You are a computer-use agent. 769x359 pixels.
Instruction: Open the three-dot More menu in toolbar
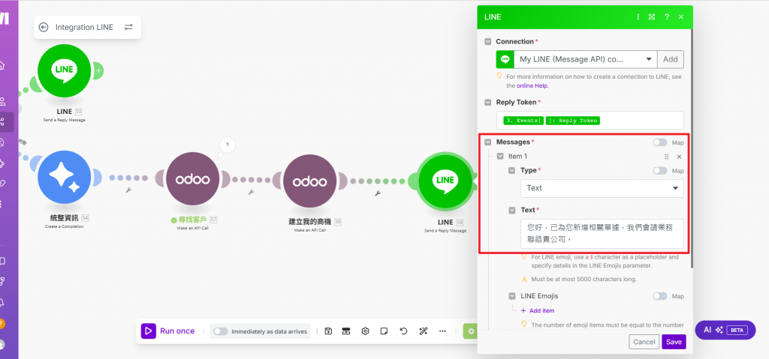(442, 331)
